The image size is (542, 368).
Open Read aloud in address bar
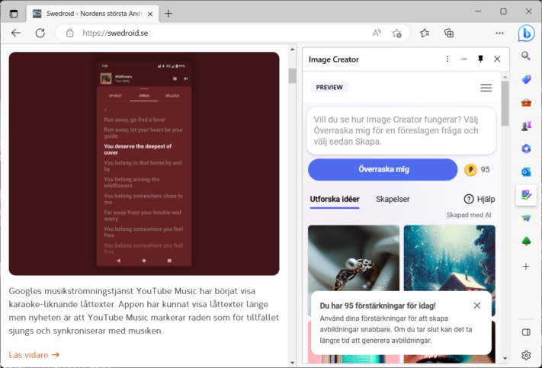[377, 34]
